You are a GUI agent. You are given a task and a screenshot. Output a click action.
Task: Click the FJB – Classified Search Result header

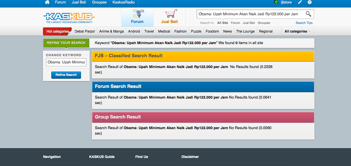click(x=203, y=56)
